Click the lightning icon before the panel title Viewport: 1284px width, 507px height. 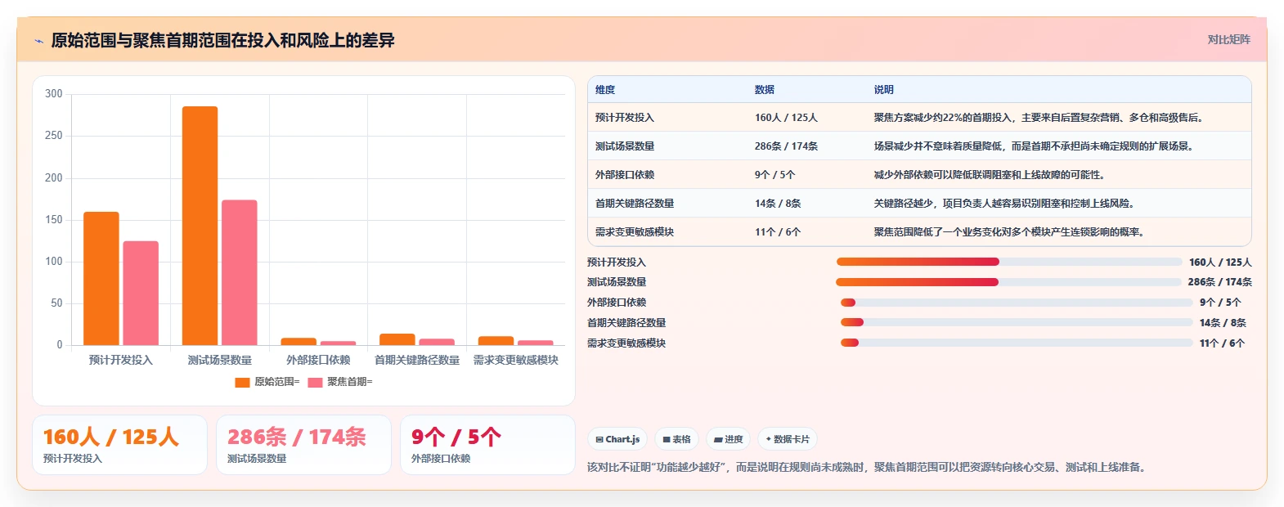(38, 41)
